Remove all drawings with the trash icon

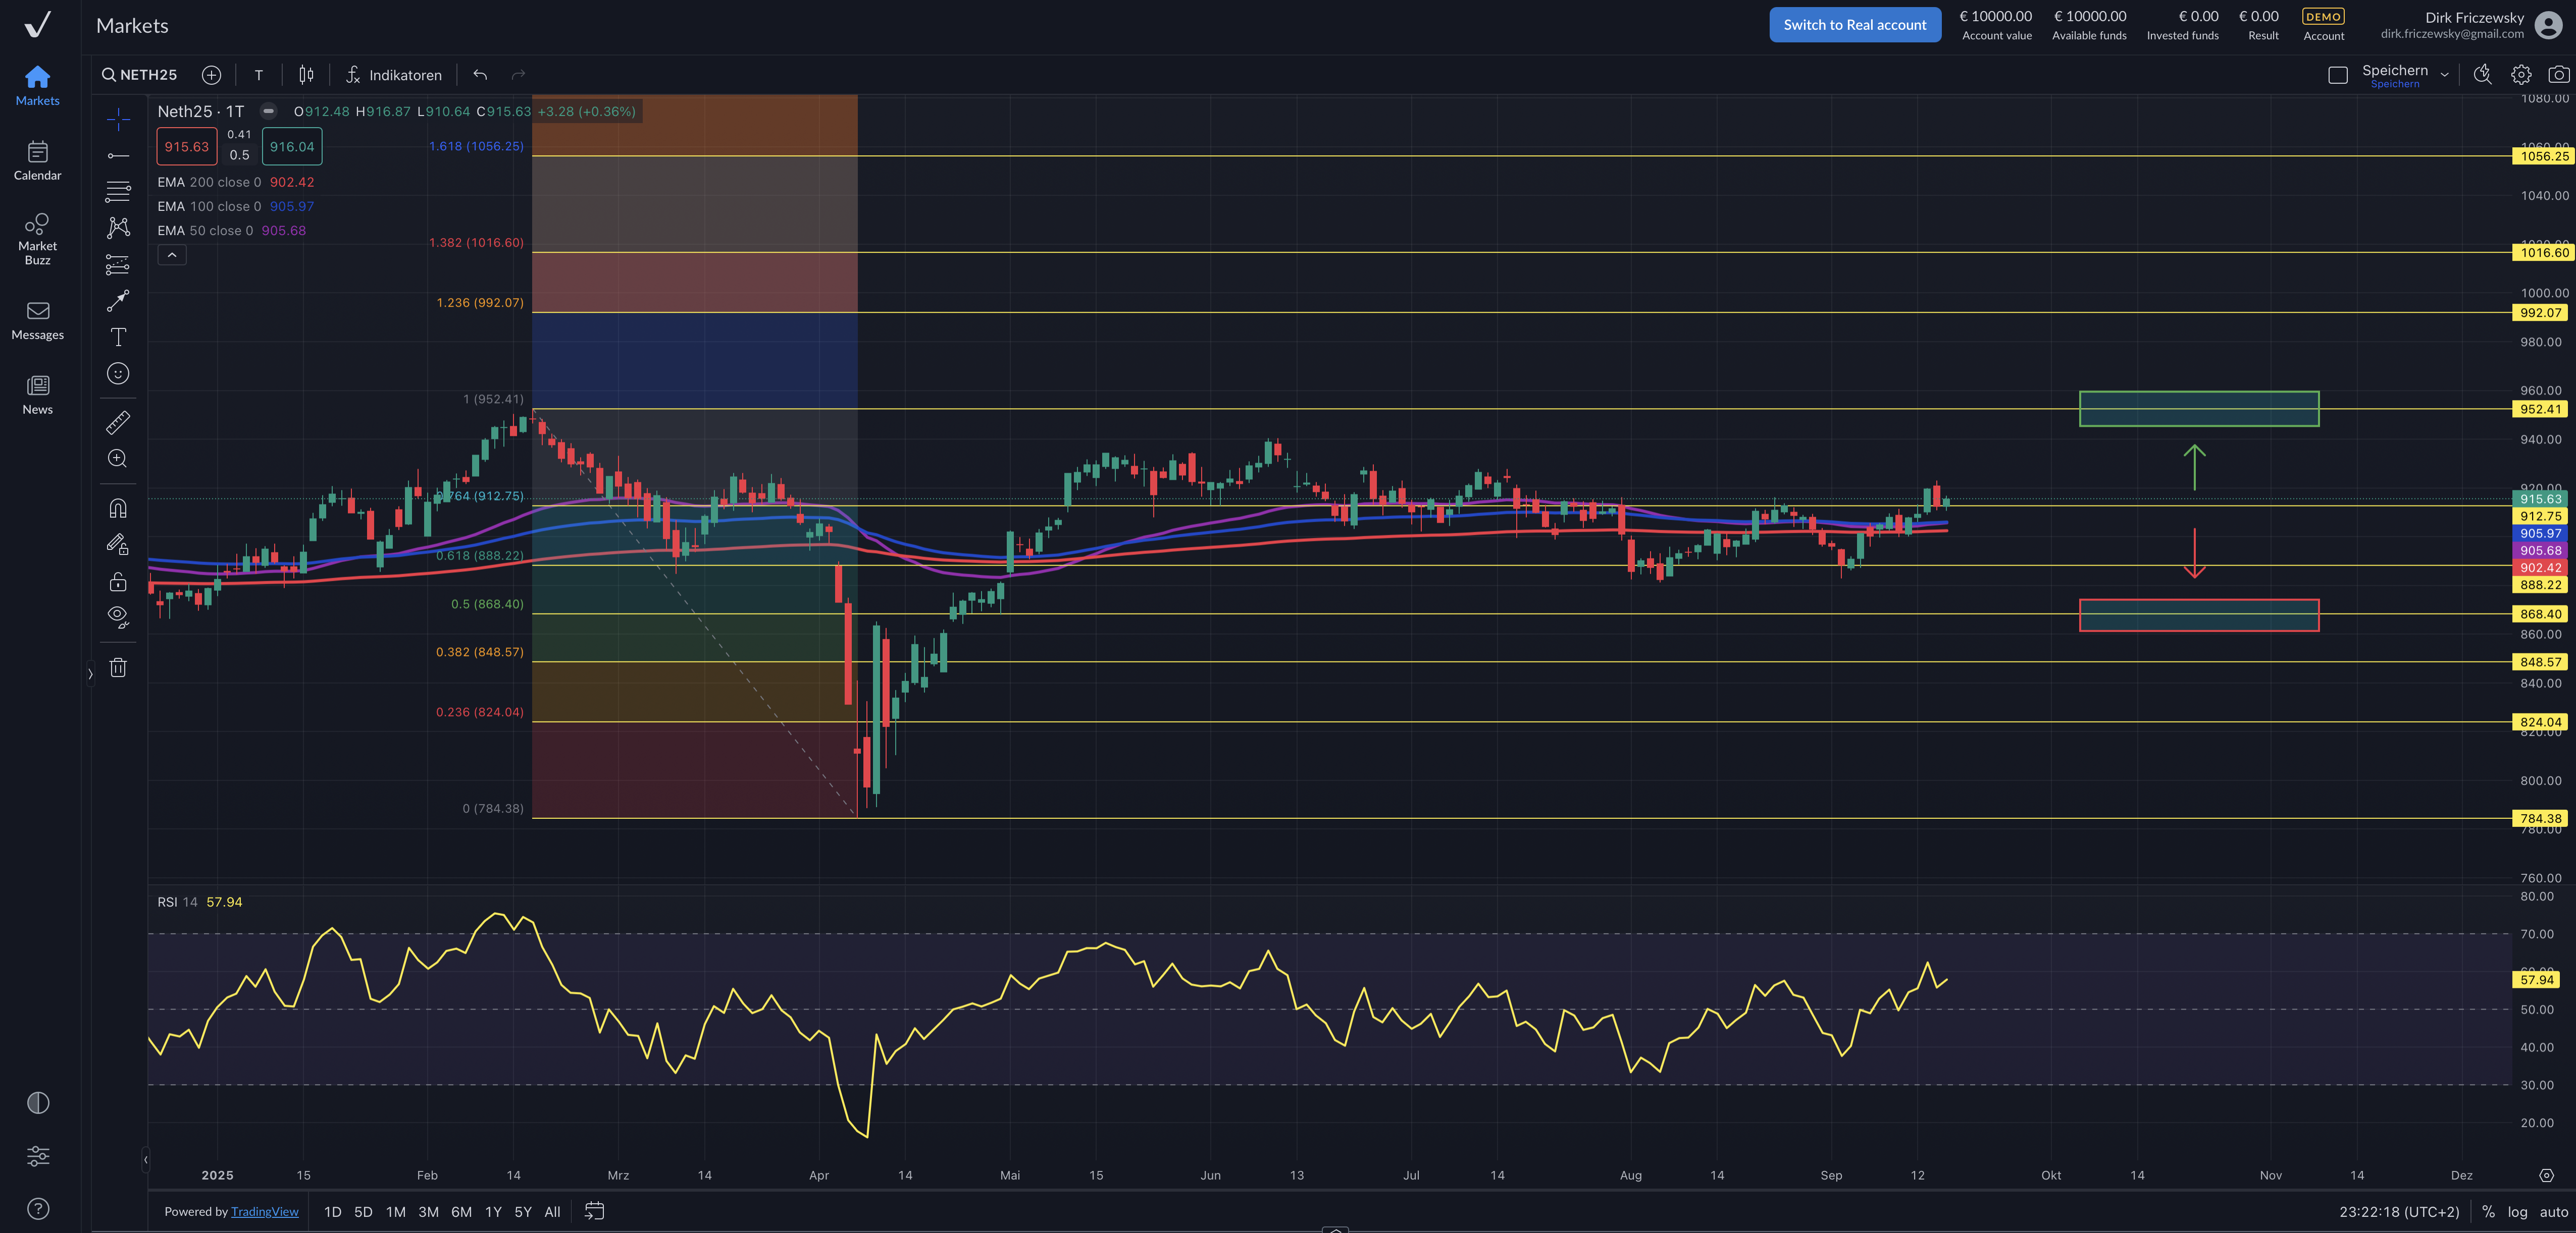[117, 667]
